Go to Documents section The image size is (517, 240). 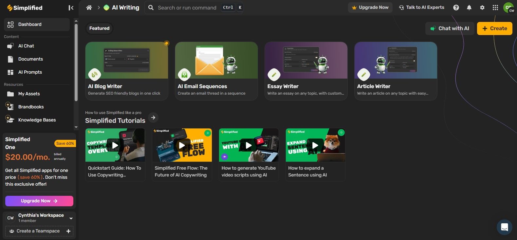[x=37, y=59]
